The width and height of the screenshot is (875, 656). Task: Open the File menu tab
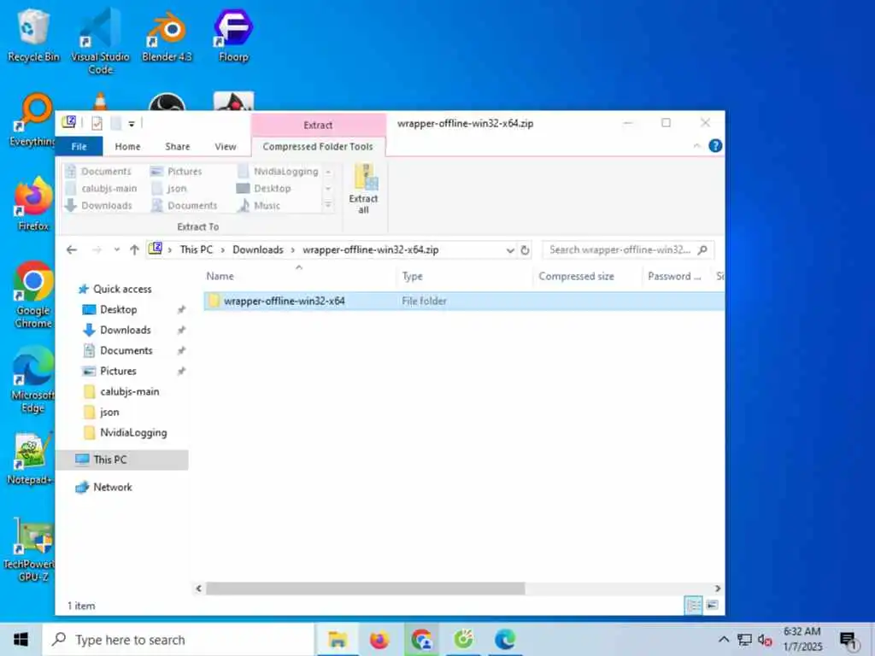pos(79,146)
